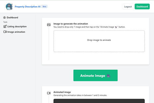The width and height of the screenshot is (154, 103).
Task: Click the Drop image to animate zone
Action: [x=99, y=41]
